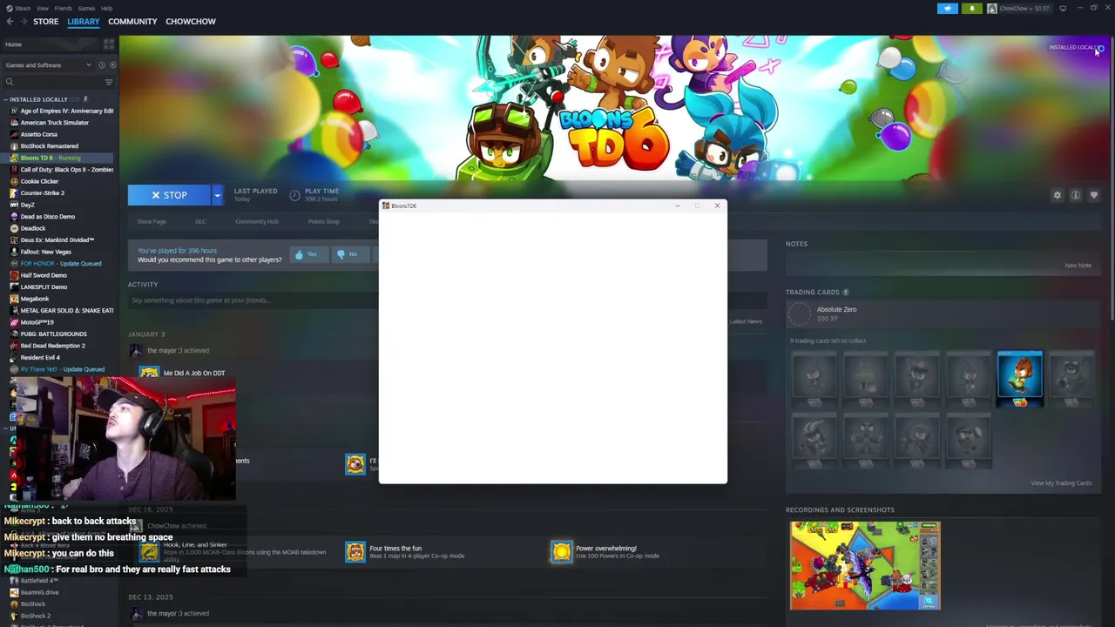
Task: Open the Games and Software dropdown
Action: (48, 65)
